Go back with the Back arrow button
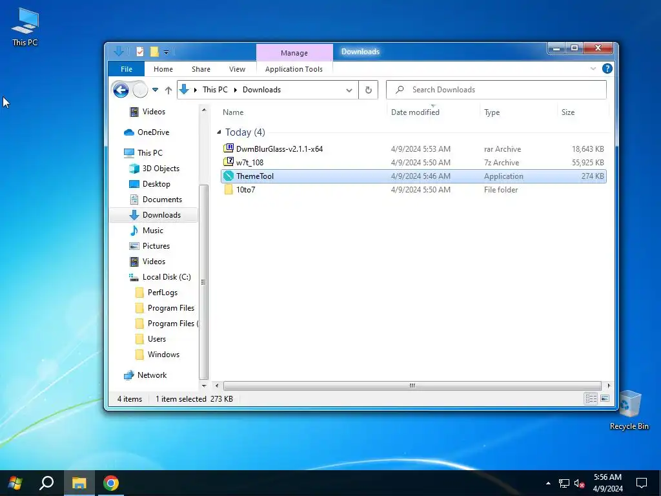The width and height of the screenshot is (661, 496). pyautogui.click(x=121, y=90)
